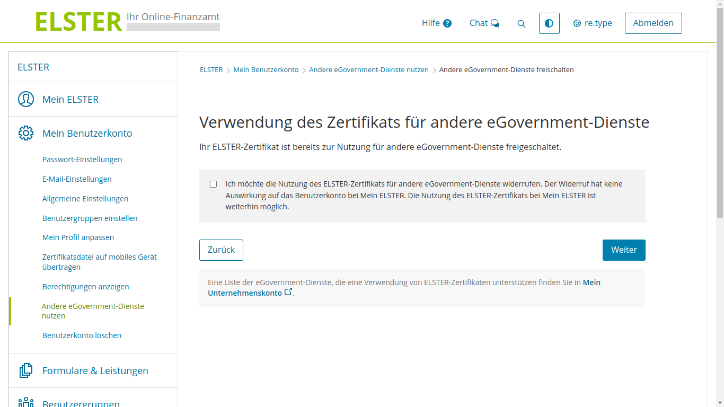Click the Benutzergruppen people icon

coord(26,402)
